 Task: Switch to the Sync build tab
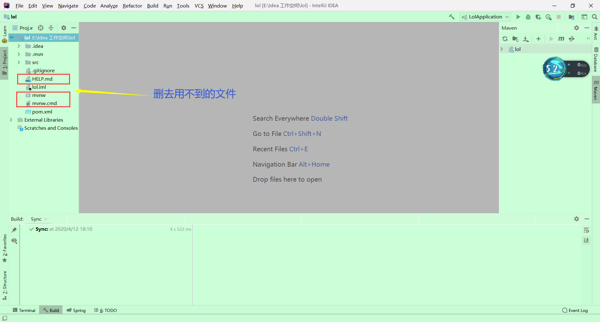click(36, 219)
